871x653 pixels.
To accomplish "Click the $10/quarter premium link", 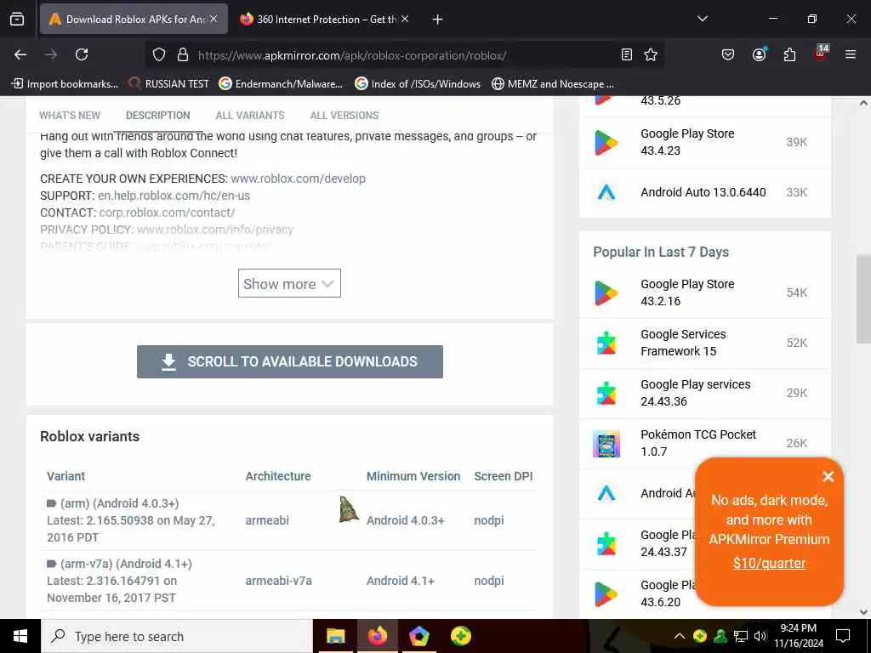I will click(x=769, y=563).
